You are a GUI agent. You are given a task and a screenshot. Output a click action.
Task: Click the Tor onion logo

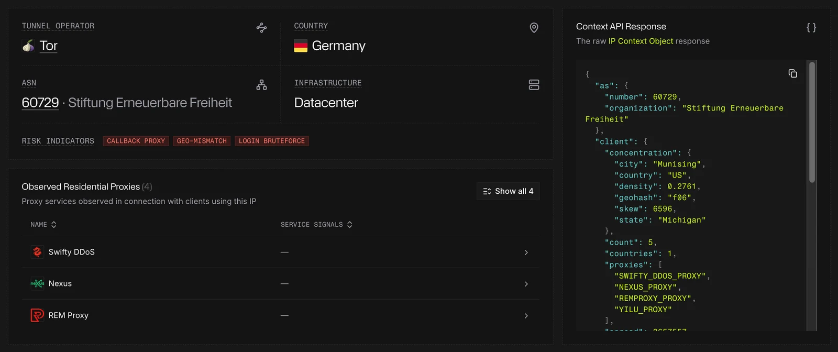coord(28,46)
